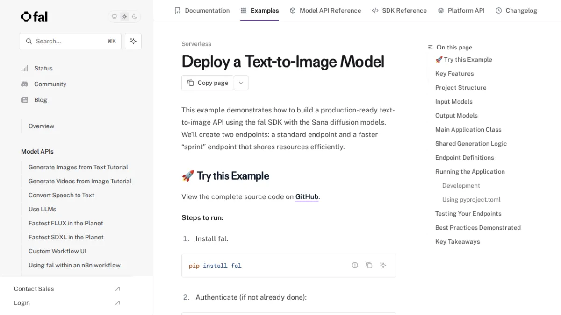Viewport: 561px width, 315px height.
Task: Jump to Using pyproject.toml subsection
Action: point(471,199)
